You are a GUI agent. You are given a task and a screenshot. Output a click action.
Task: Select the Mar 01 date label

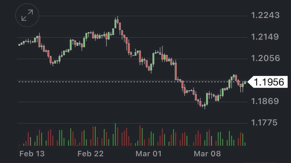148,154
